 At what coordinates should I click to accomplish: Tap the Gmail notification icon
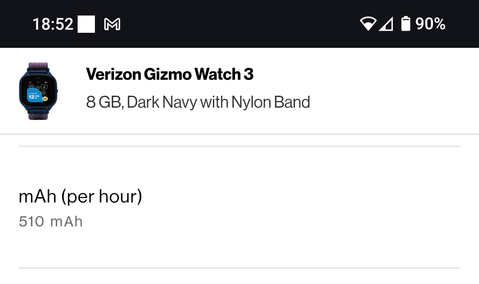(112, 24)
